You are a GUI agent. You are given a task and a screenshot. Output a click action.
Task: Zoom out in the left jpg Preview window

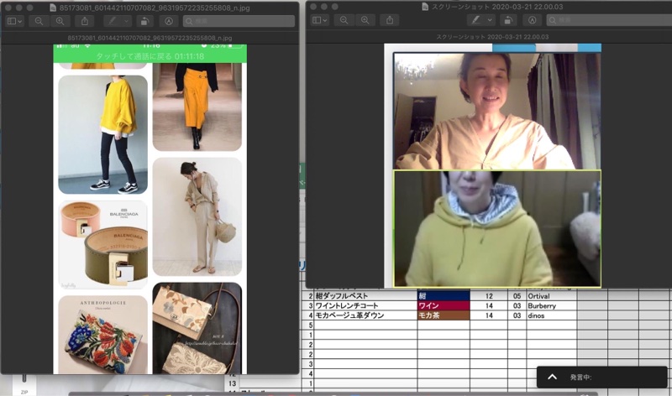pos(39,21)
